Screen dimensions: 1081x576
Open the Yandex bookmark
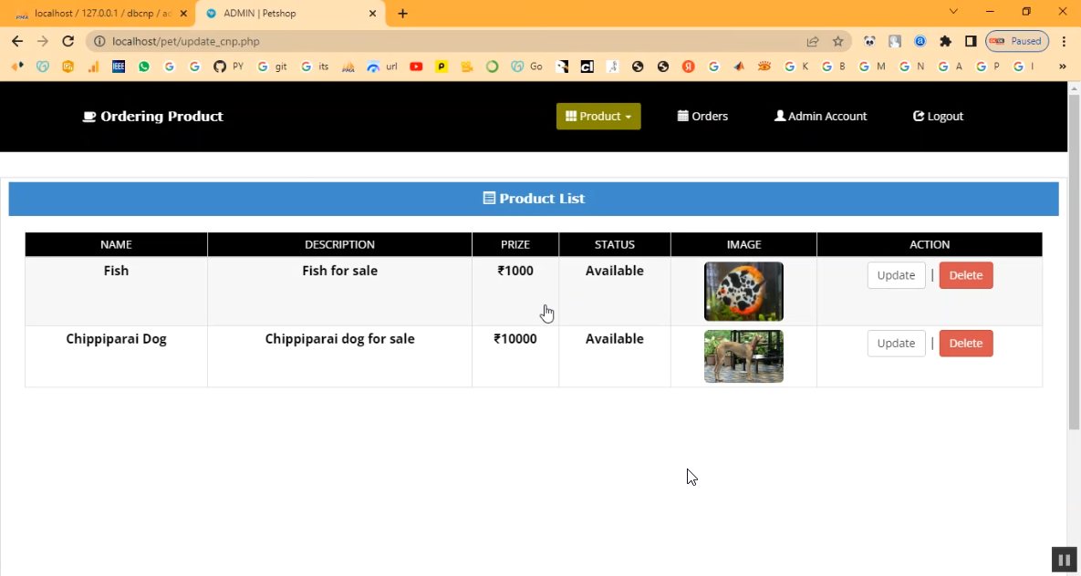pyautogui.click(x=688, y=67)
